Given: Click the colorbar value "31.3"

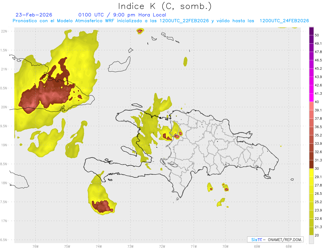Looking at the screenshot, I should click(318, 160).
